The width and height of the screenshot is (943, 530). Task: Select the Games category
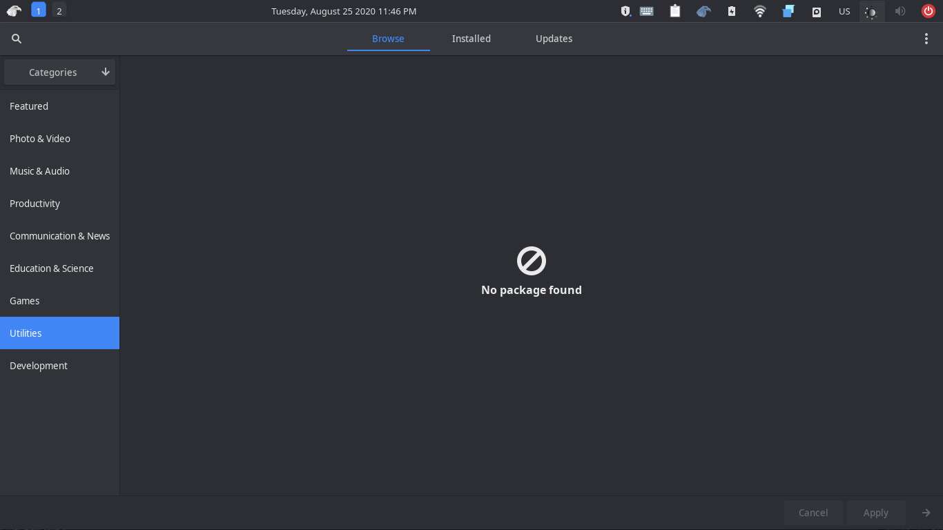click(59, 301)
